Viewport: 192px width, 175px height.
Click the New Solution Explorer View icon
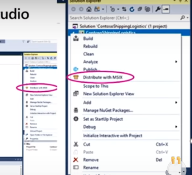click(76, 94)
